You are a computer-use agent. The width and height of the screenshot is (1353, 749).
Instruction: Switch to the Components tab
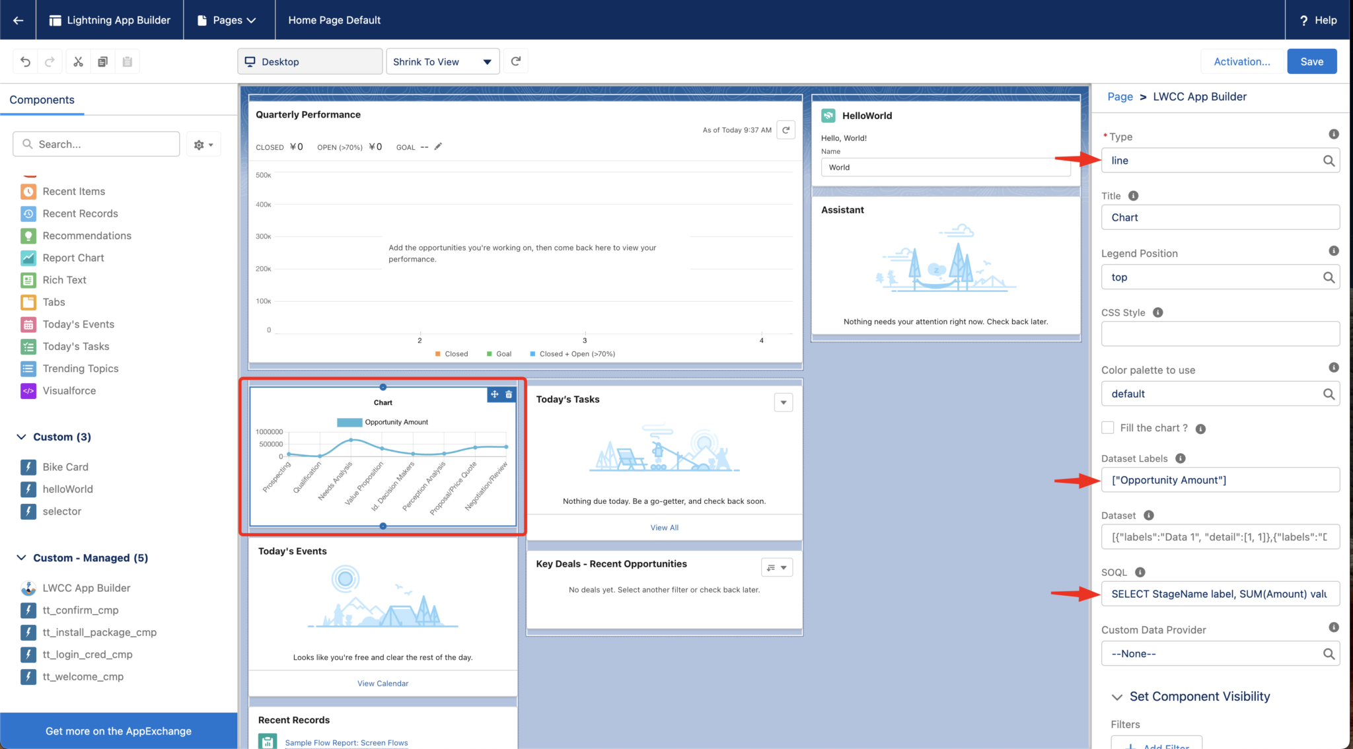[42, 99]
